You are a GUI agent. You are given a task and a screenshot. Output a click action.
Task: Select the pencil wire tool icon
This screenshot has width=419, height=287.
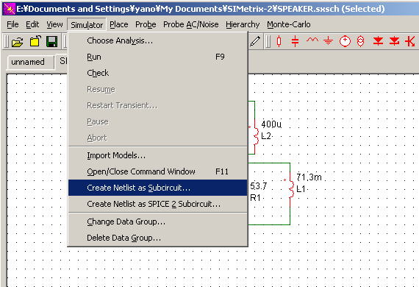[255, 41]
